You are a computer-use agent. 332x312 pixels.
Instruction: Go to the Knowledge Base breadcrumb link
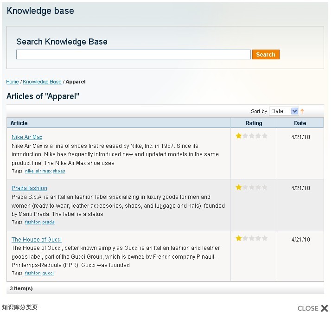(x=42, y=82)
